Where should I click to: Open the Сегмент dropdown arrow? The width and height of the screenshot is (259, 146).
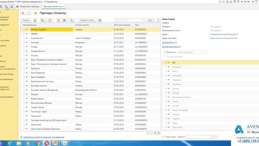[x=213, y=137]
